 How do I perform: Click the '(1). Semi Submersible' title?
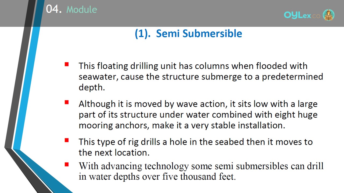(188, 34)
